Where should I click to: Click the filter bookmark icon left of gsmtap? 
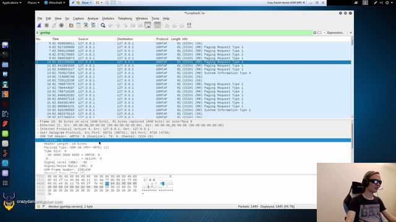pyautogui.click(x=38, y=33)
